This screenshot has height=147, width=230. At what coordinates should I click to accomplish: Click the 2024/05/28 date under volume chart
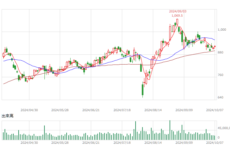(60, 143)
